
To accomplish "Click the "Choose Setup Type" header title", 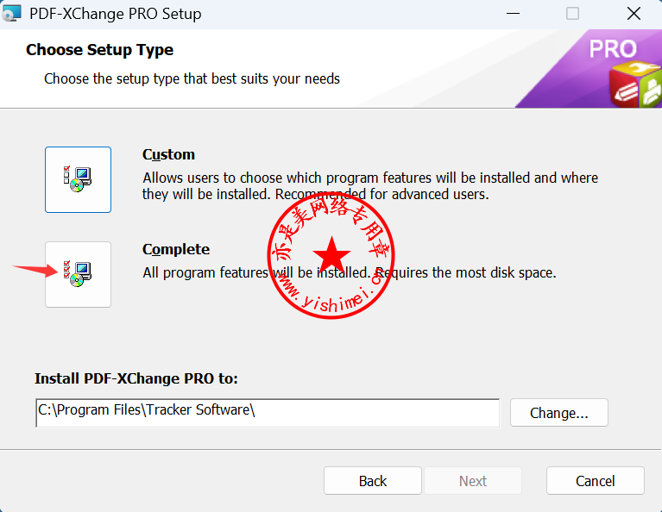I will pyautogui.click(x=99, y=50).
